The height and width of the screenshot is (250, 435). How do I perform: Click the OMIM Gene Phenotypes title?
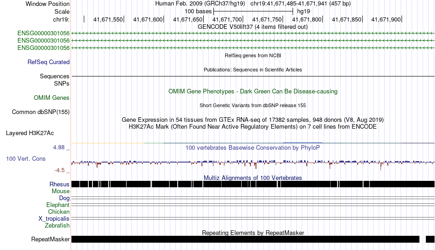[253, 91]
